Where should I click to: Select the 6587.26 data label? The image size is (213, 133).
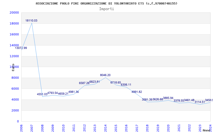coord(84,83)
